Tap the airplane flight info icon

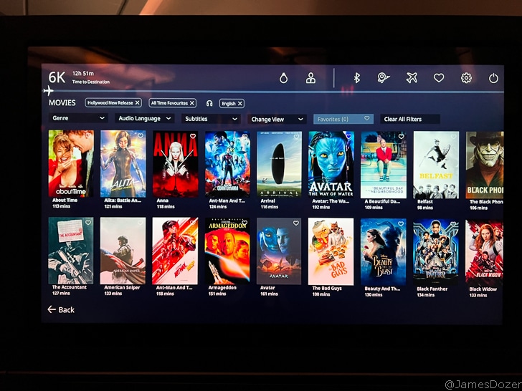coord(412,78)
